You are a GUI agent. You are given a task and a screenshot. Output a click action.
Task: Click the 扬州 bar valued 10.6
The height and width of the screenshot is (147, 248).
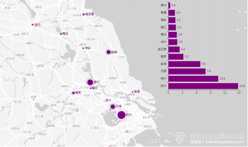pos(193,79)
